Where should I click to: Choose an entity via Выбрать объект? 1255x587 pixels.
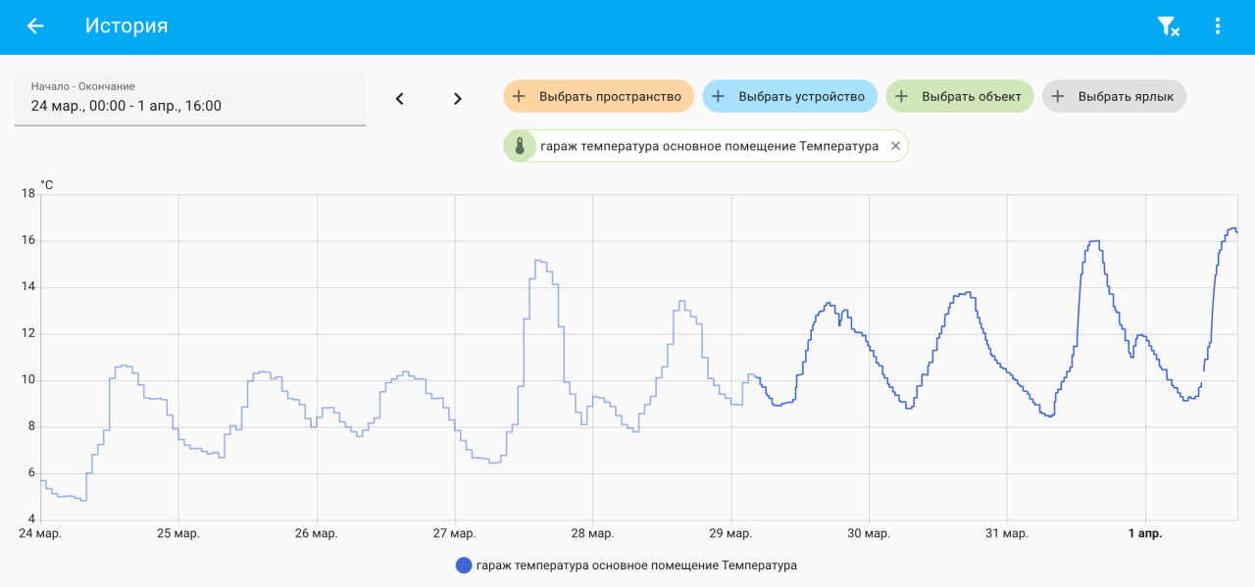[960, 96]
